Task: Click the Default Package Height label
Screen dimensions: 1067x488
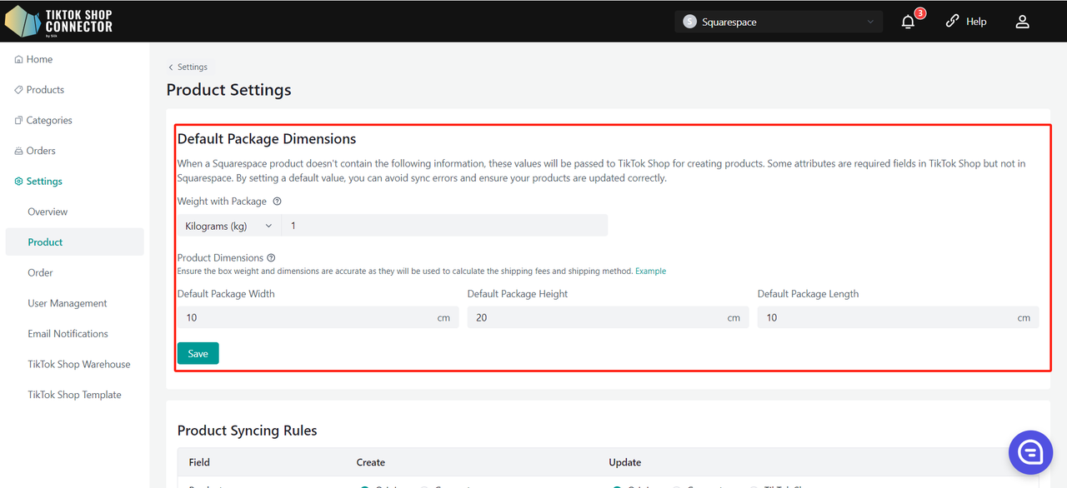Action: click(x=518, y=294)
